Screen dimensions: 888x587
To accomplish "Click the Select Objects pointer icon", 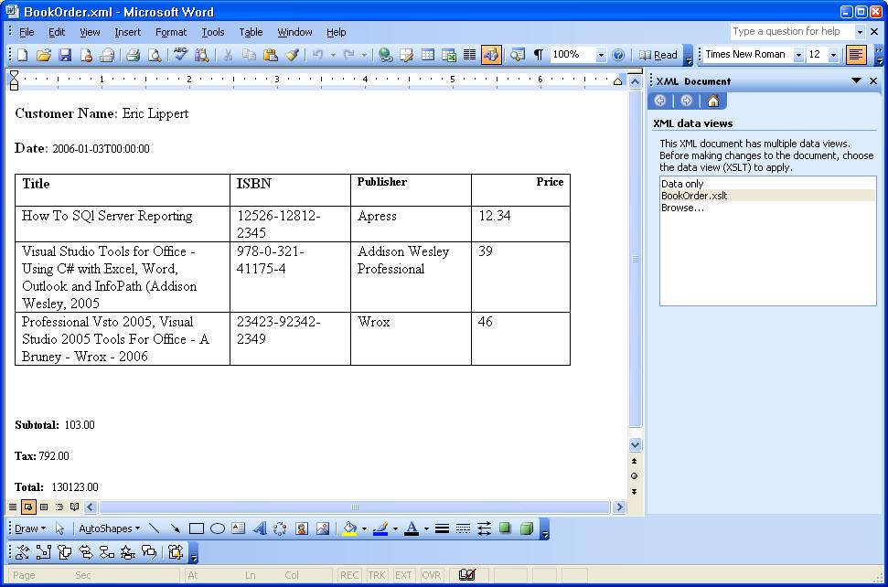I will [x=59, y=528].
